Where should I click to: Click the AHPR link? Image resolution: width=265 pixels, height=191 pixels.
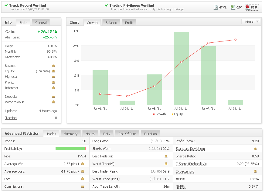click(x=181, y=179)
